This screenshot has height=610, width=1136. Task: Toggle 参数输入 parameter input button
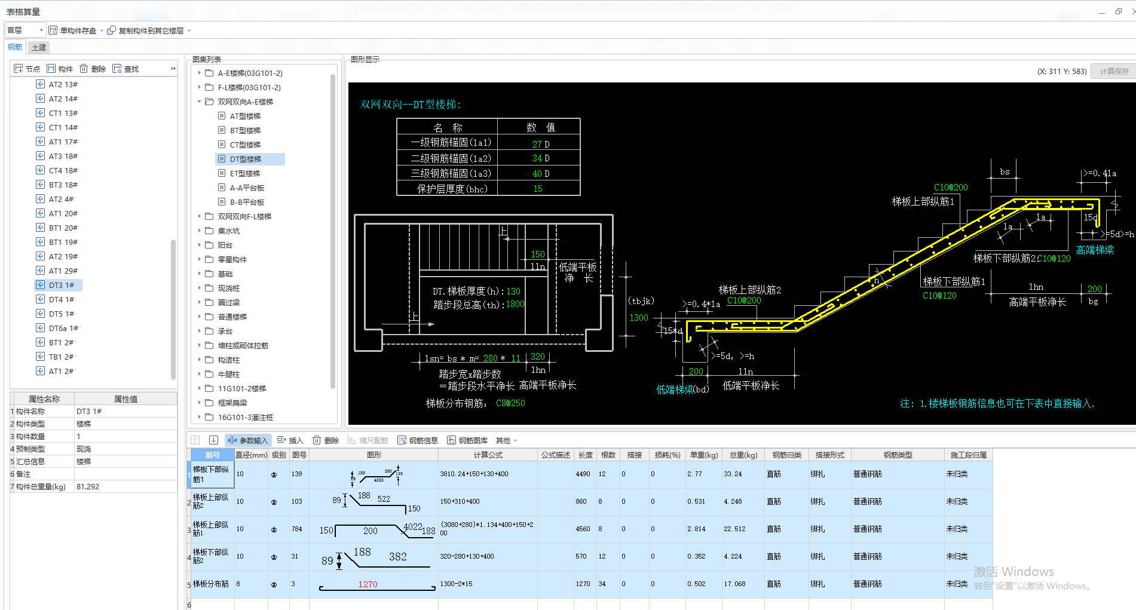[248, 440]
